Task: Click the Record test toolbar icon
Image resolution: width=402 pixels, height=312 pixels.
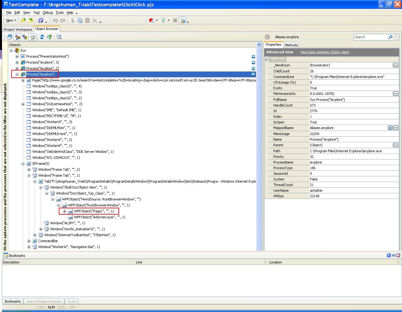Action: [151, 21]
